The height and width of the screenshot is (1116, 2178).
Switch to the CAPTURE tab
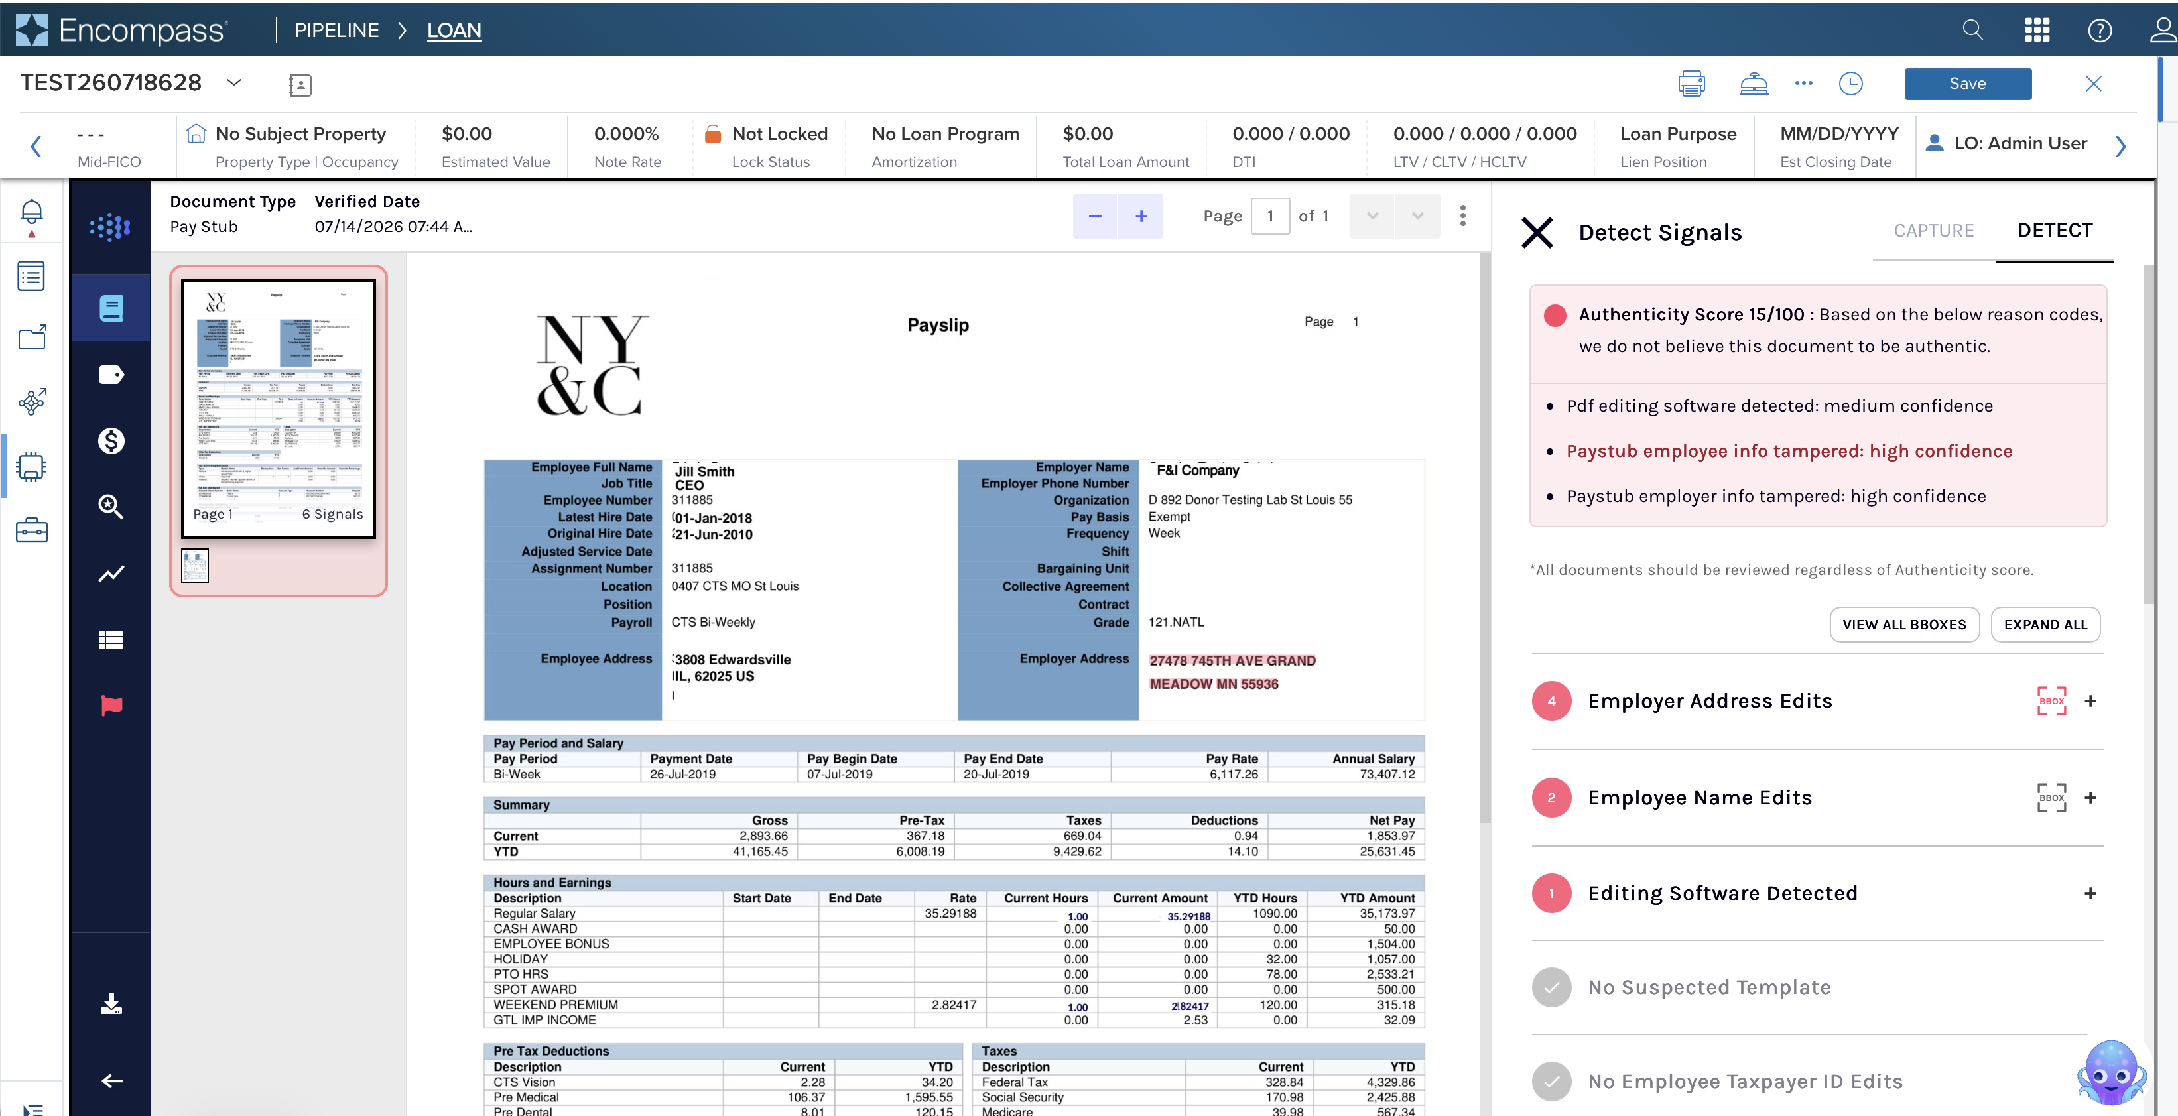point(1934,231)
